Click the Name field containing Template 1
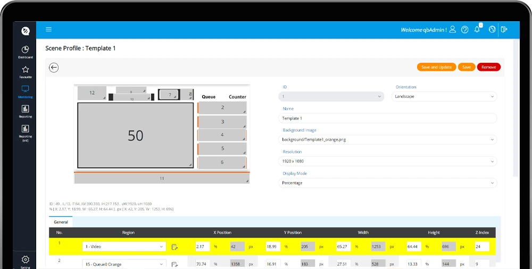Viewport: 532px width, 269px height. (387, 118)
